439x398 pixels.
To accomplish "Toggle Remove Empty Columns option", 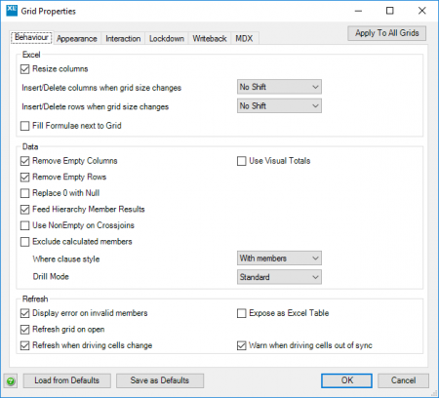I will (24, 161).
